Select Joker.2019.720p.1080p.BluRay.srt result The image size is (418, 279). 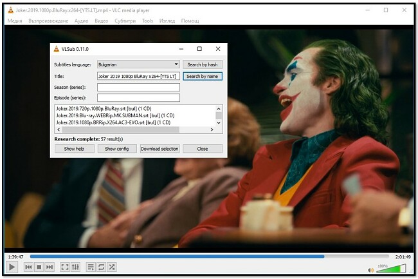pos(104,109)
